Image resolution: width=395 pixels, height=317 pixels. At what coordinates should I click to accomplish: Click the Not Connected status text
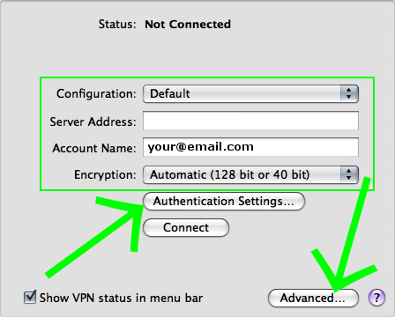click(x=188, y=25)
